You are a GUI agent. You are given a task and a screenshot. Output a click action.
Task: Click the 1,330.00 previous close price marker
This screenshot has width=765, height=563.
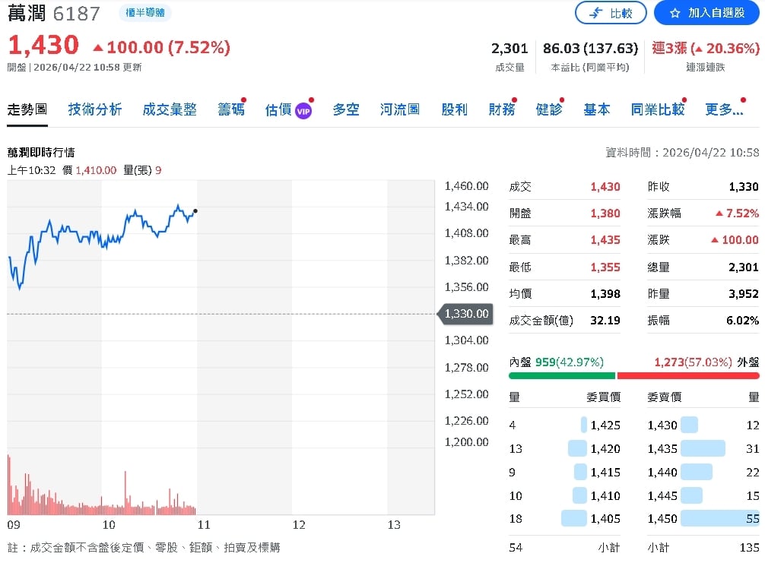[x=465, y=314]
